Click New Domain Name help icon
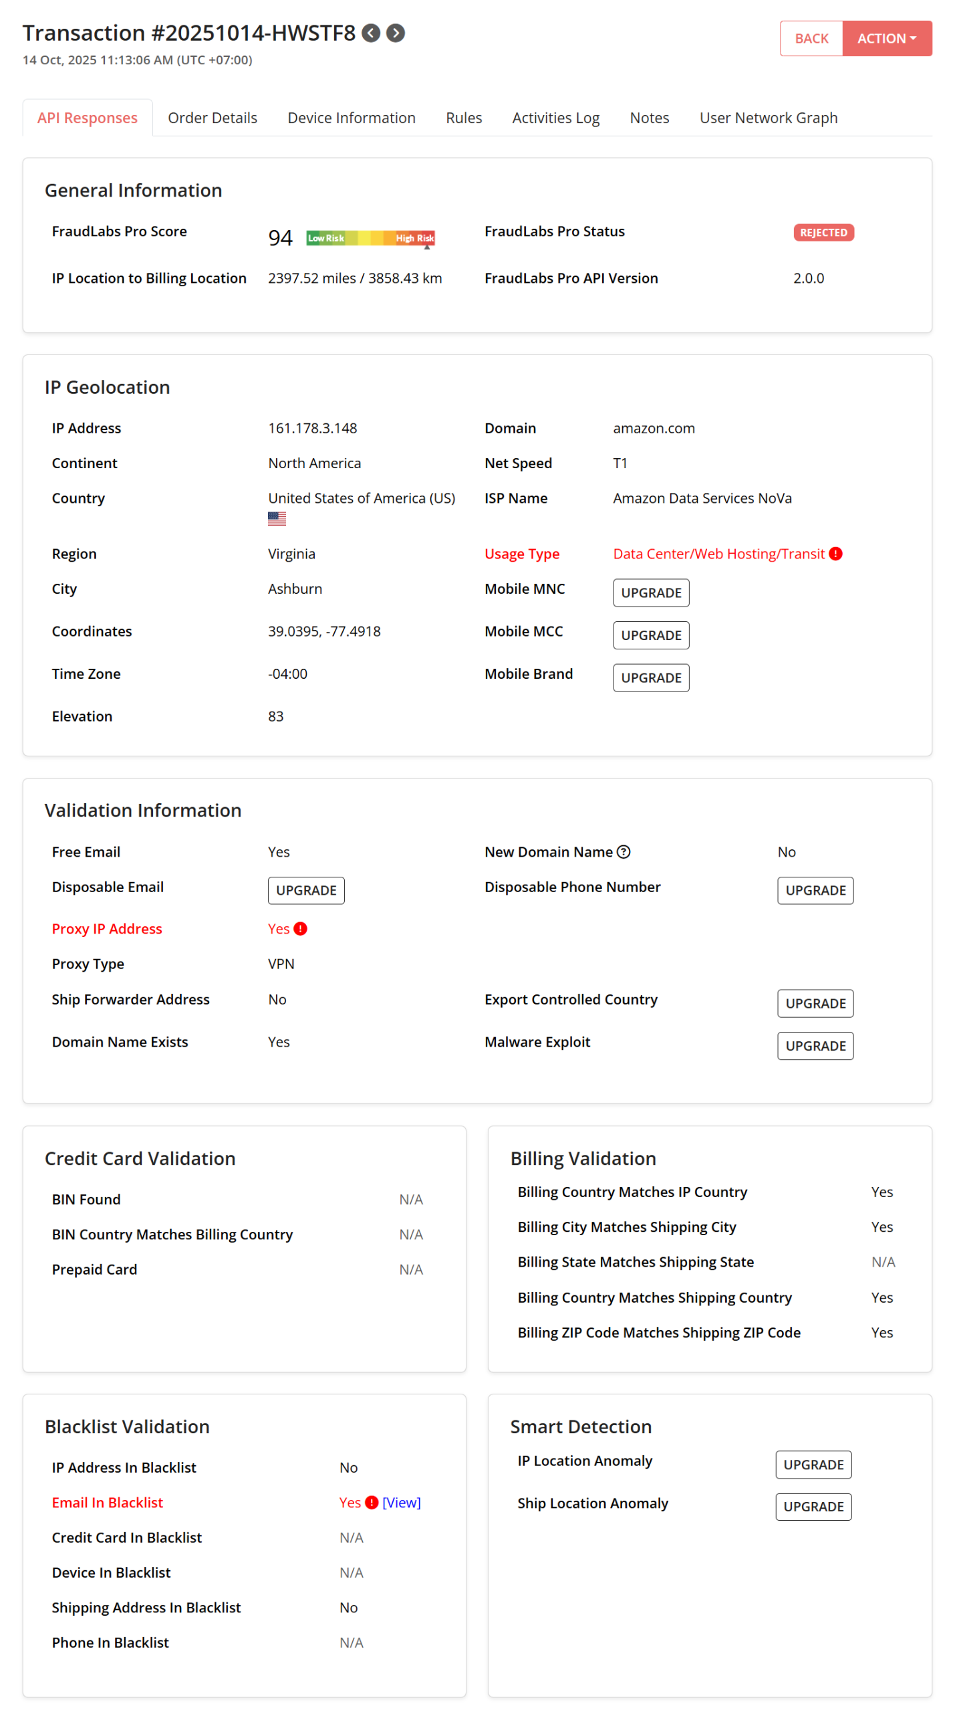This screenshot has height=1712, width=955. 624,851
